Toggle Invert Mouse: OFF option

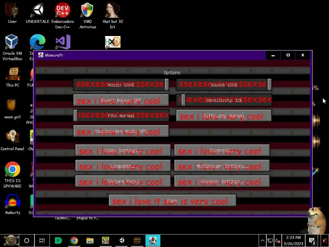click(121, 100)
